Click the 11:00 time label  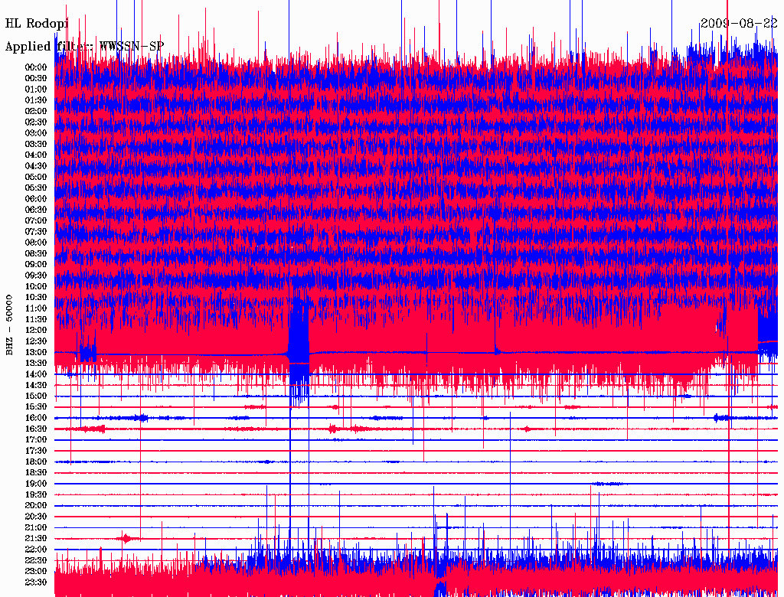click(35, 308)
